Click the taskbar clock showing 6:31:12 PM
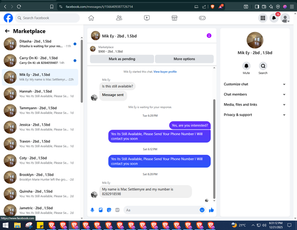The height and width of the screenshot is (230, 297). [276, 225]
